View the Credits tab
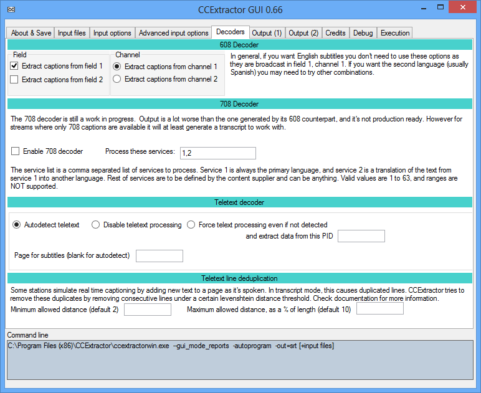The width and height of the screenshot is (481, 393). [335, 33]
